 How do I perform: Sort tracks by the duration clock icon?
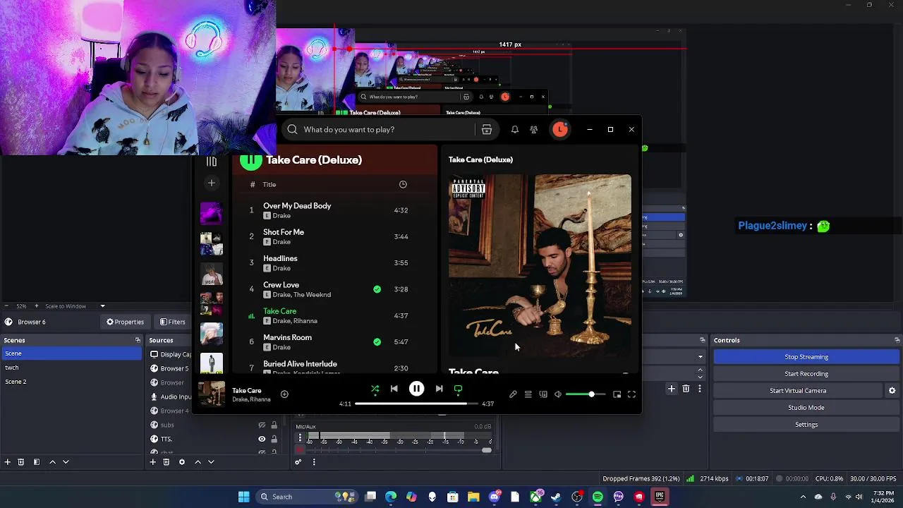click(x=403, y=185)
